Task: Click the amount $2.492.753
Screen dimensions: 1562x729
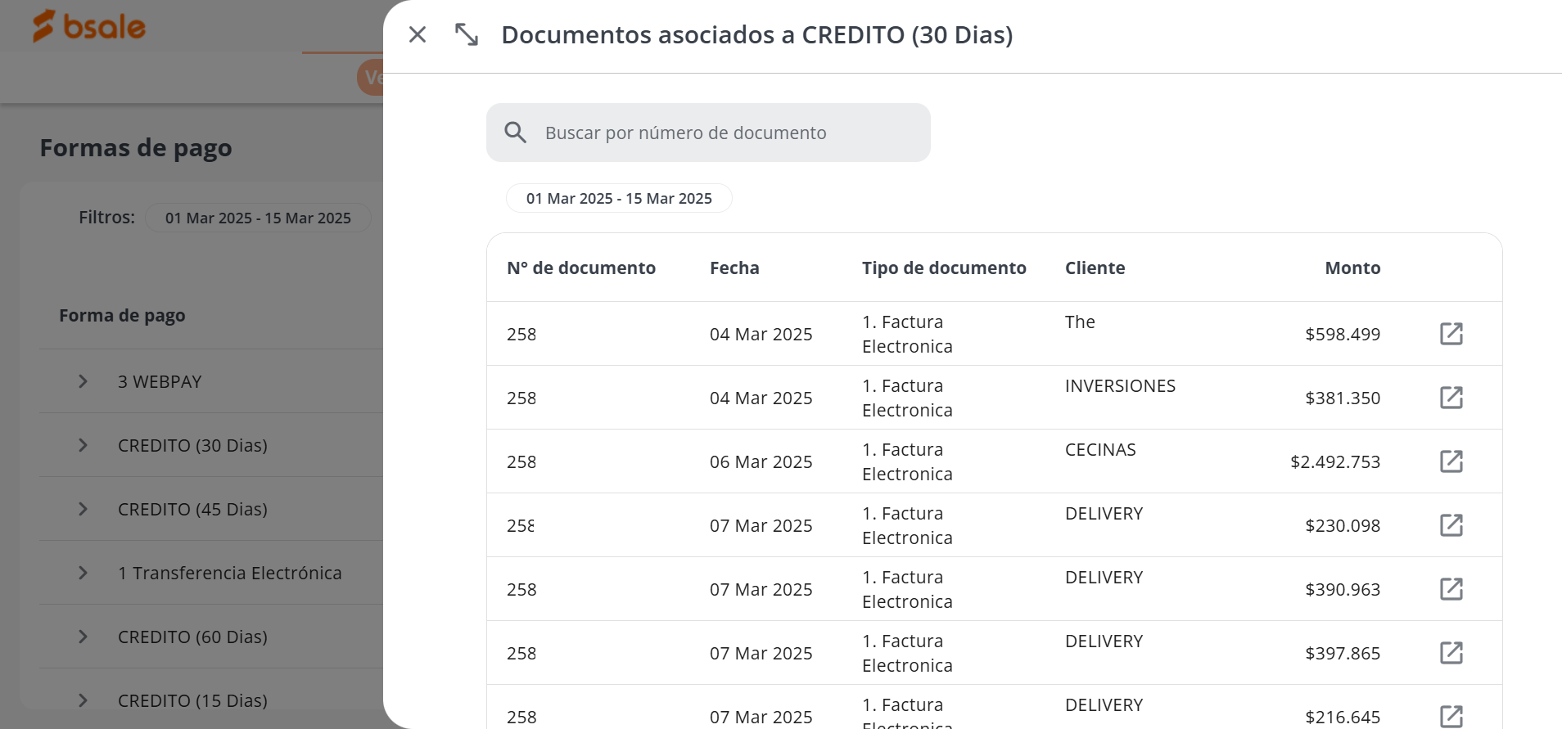Action: [1335, 461]
